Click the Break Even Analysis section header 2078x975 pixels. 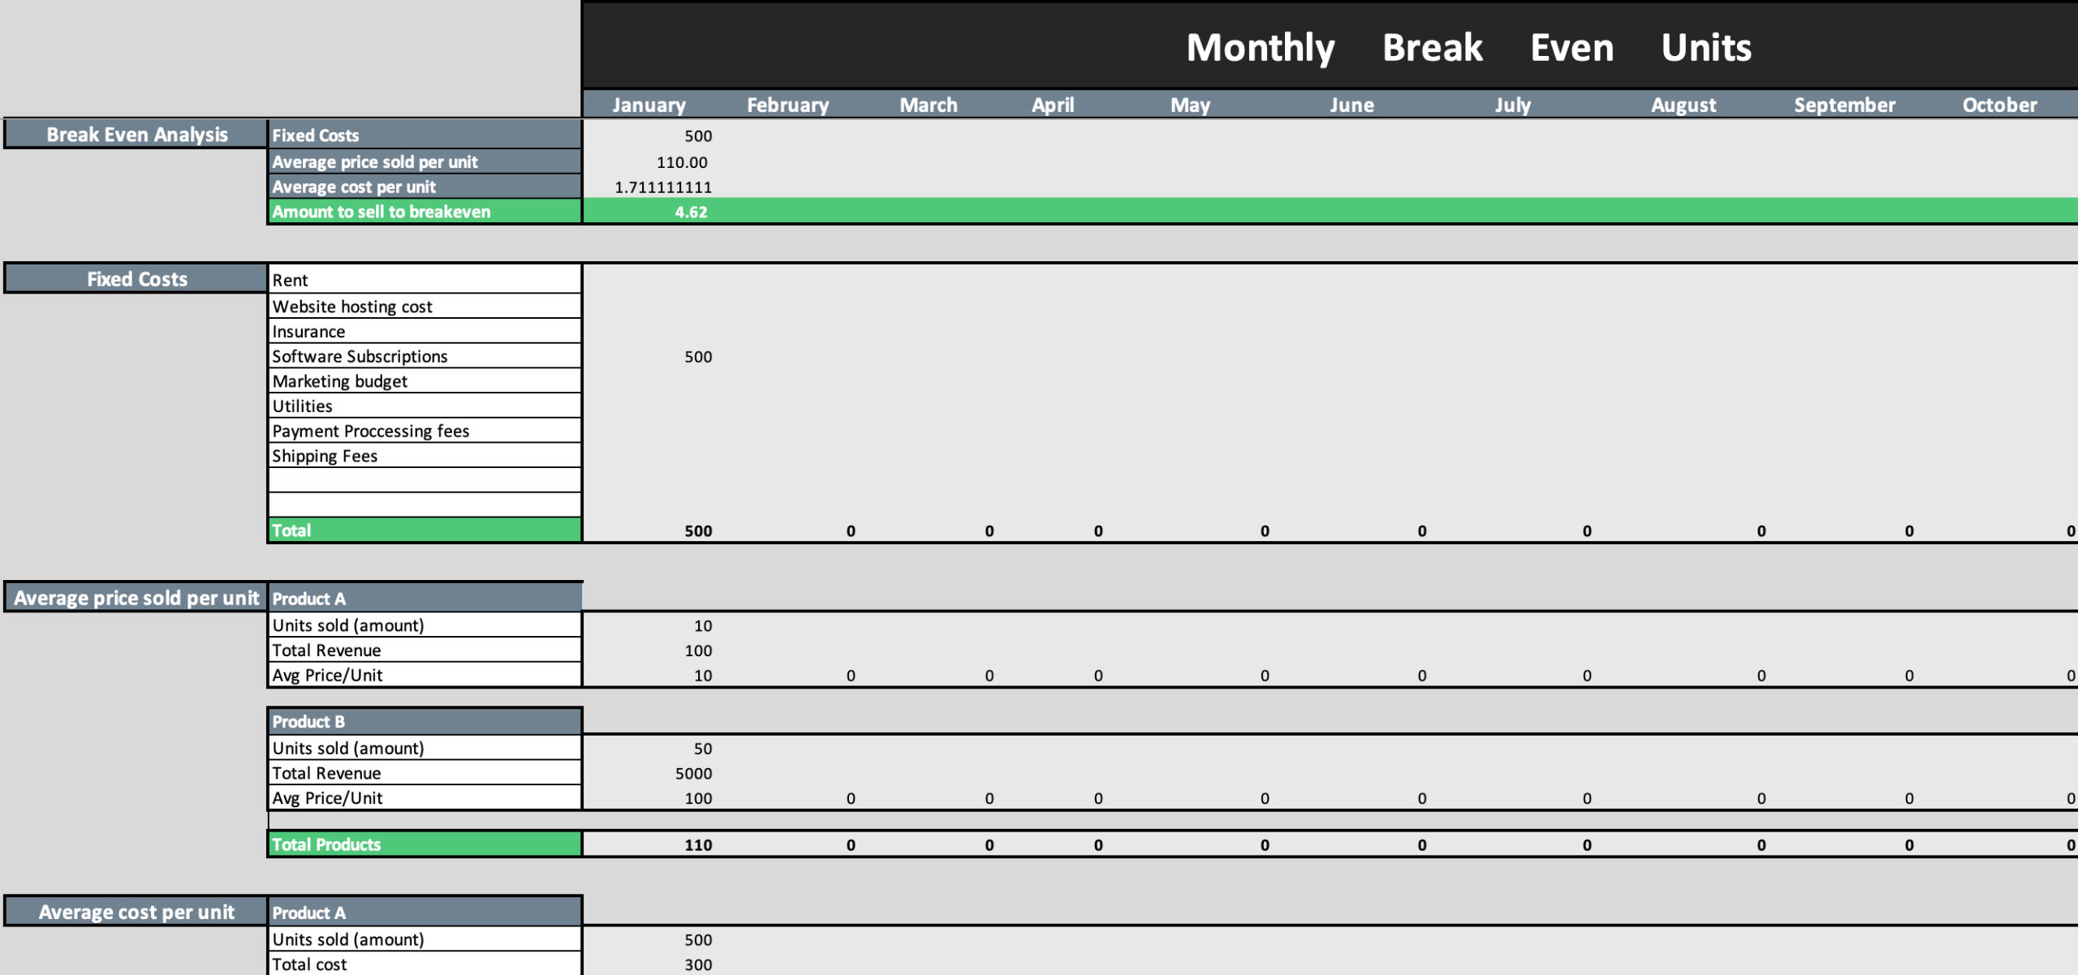[x=136, y=135]
